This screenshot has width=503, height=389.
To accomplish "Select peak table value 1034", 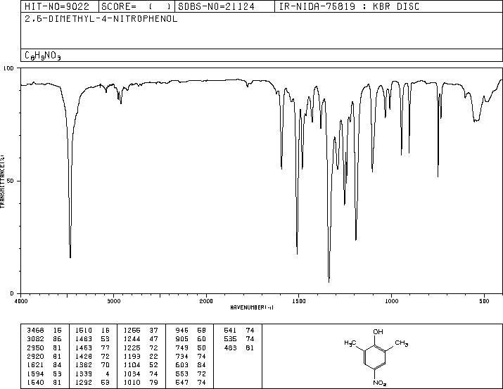I will click(x=132, y=374).
